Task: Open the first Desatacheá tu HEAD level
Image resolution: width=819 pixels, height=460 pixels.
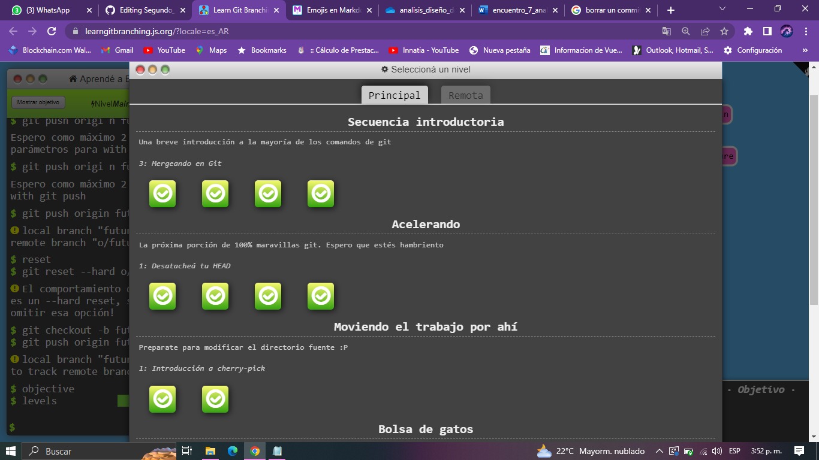Action: (x=162, y=295)
